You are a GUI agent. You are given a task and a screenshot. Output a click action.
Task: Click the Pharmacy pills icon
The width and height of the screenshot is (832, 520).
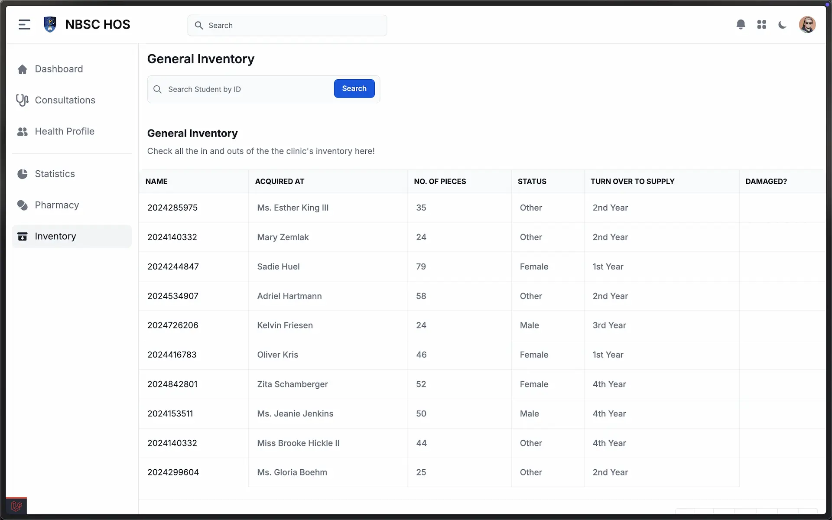coord(23,205)
